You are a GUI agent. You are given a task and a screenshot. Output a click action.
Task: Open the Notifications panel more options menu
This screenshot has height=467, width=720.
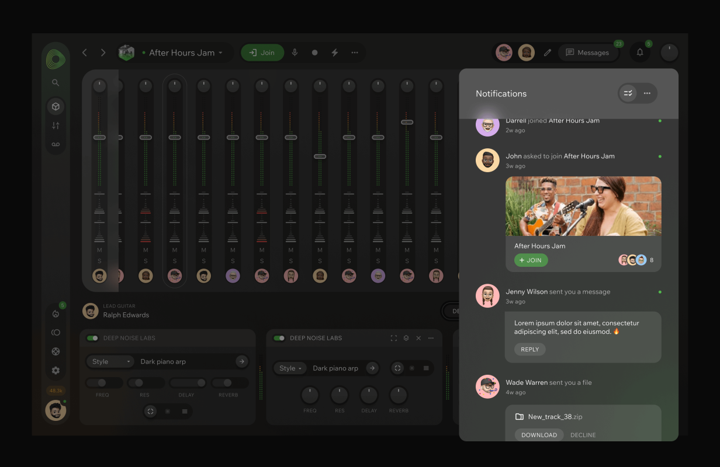pyautogui.click(x=647, y=93)
